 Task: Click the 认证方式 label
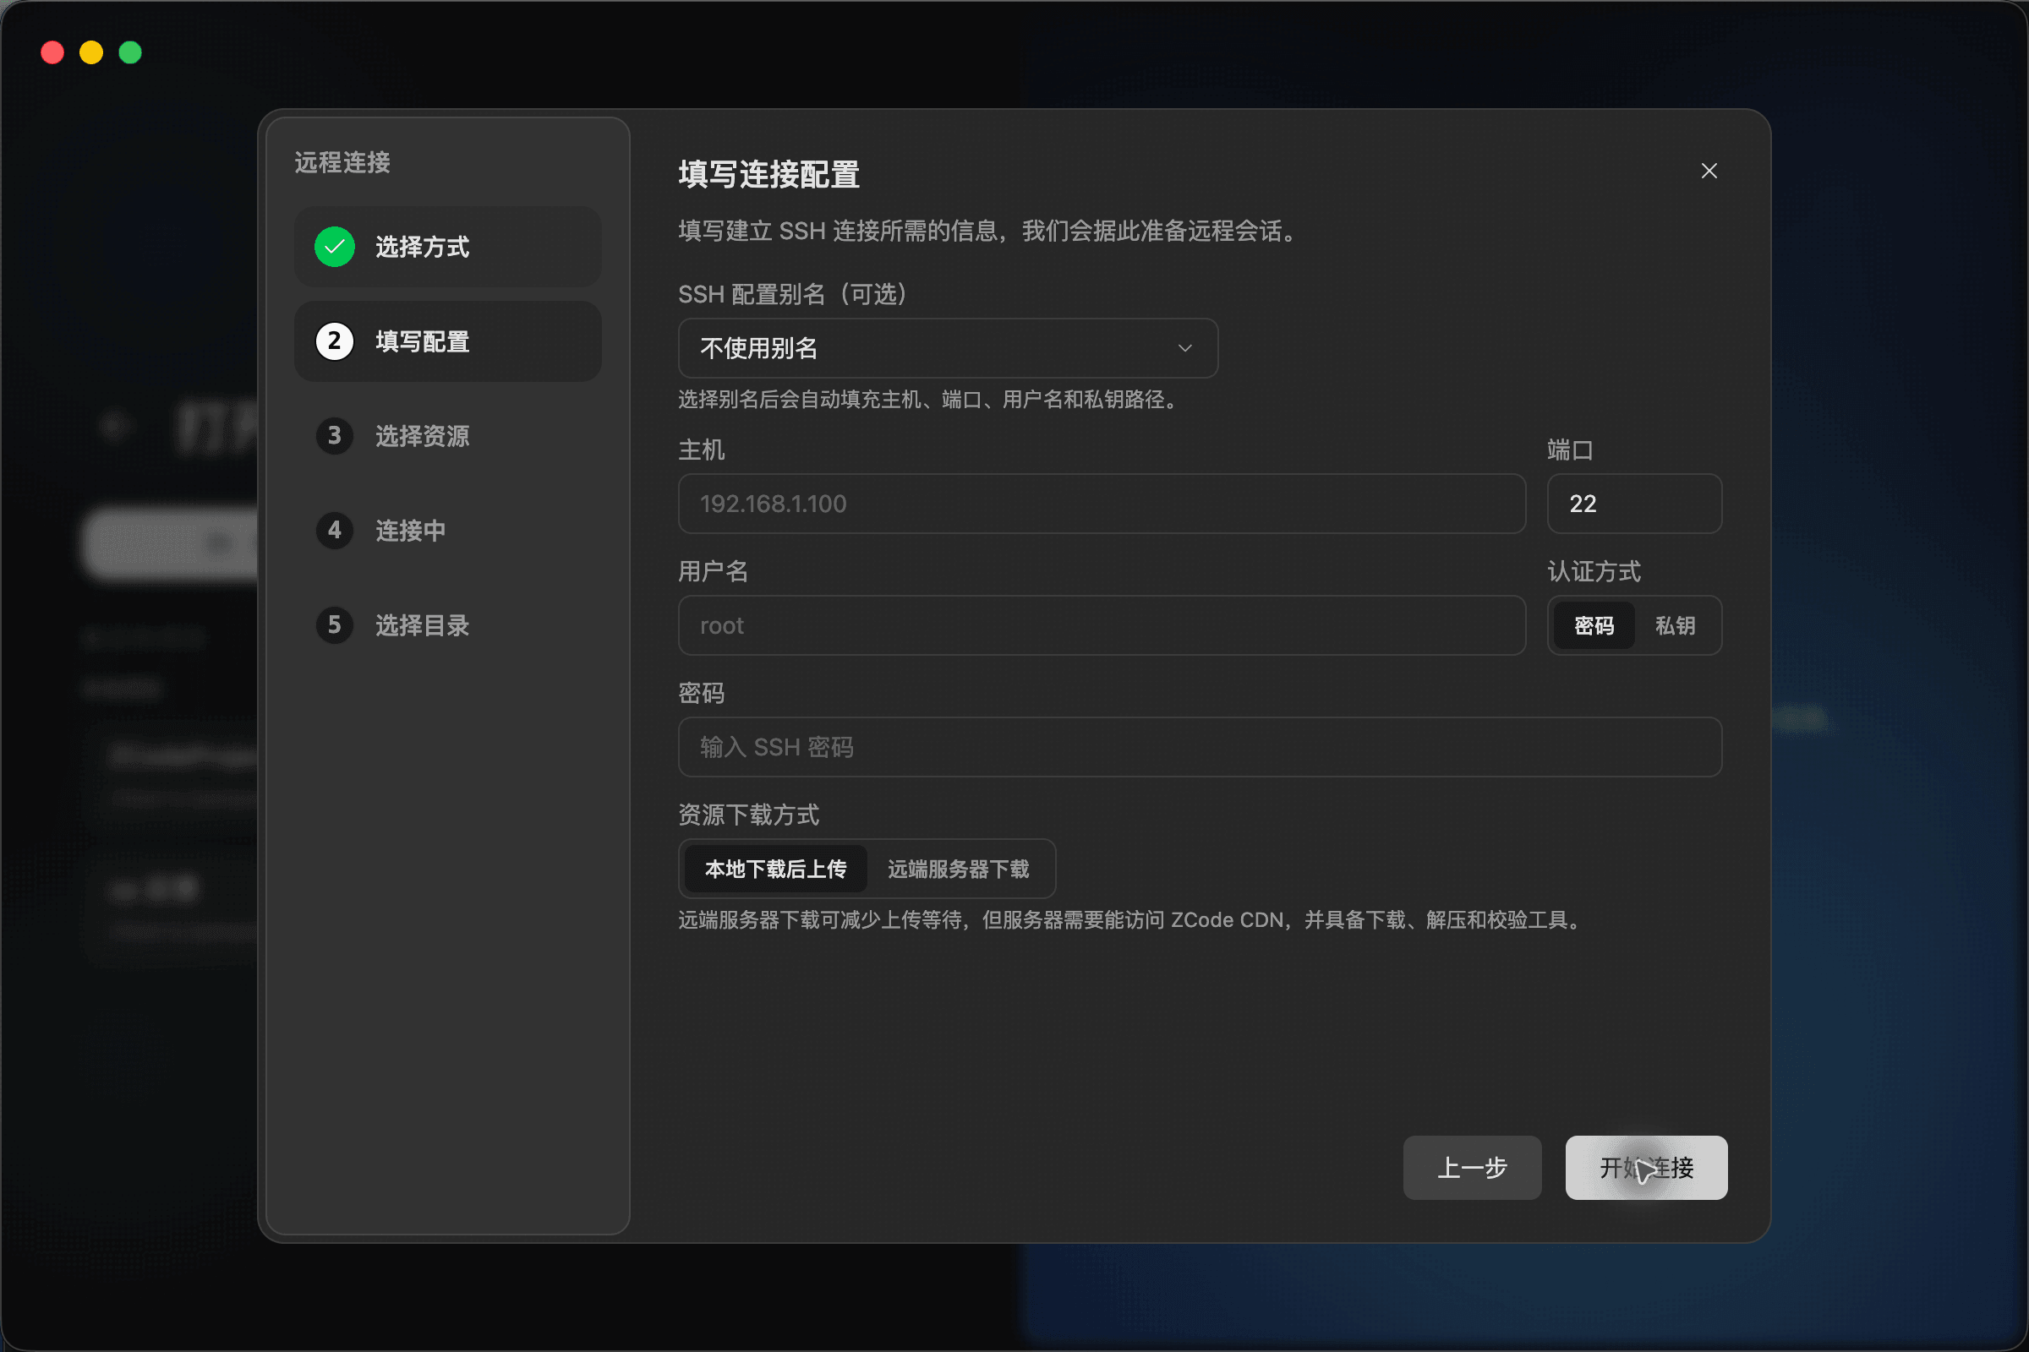pos(1594,572)
